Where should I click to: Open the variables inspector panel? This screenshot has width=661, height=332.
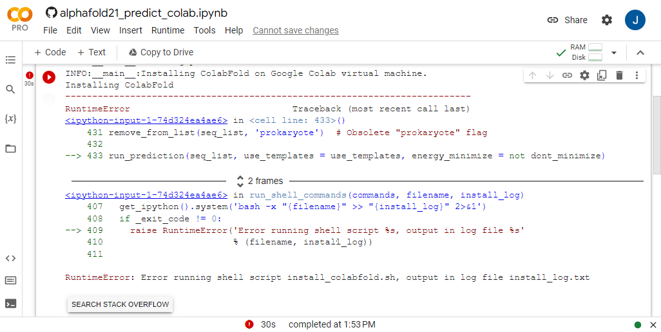tap(10, 119)
